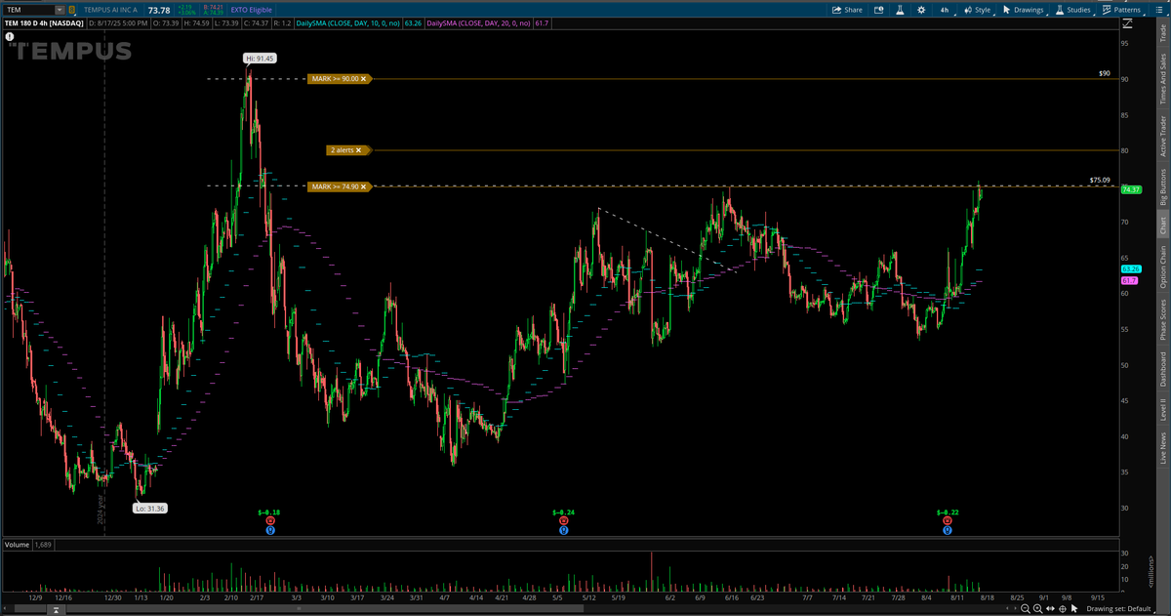The height and width of the screenshot is (616, 1171).
Task: Open the Level II side tab
Action: point(1162,410)
